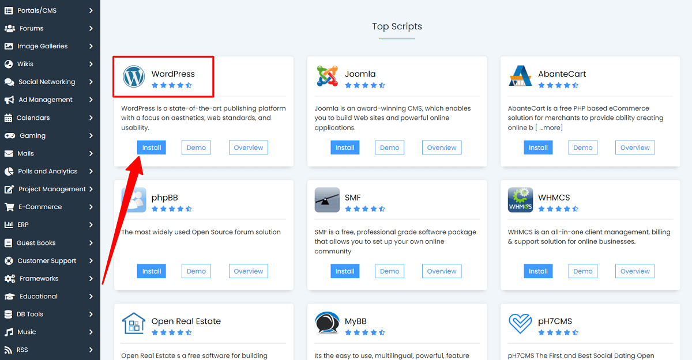
Task: Open the phpBB icon
Action: [133, 199]
